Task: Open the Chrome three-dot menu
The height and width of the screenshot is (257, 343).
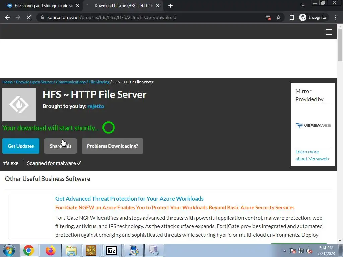Action: (336, 17)
